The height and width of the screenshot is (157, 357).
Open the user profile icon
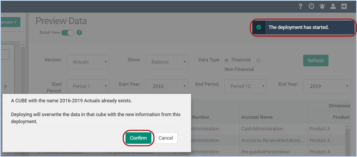[333, 6]
